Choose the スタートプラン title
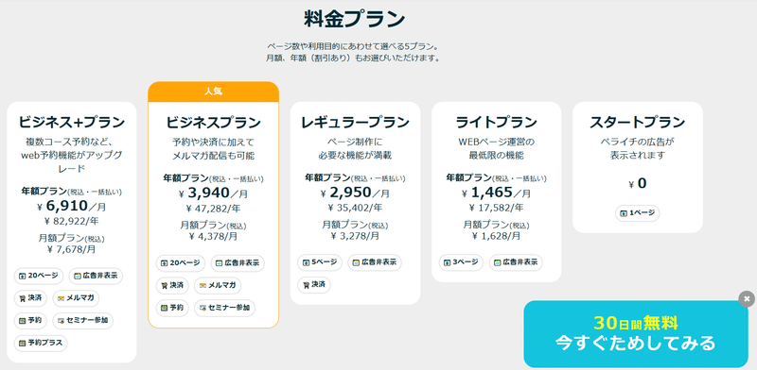The width and height of the screenshot is (757, 370). [637, 123]
